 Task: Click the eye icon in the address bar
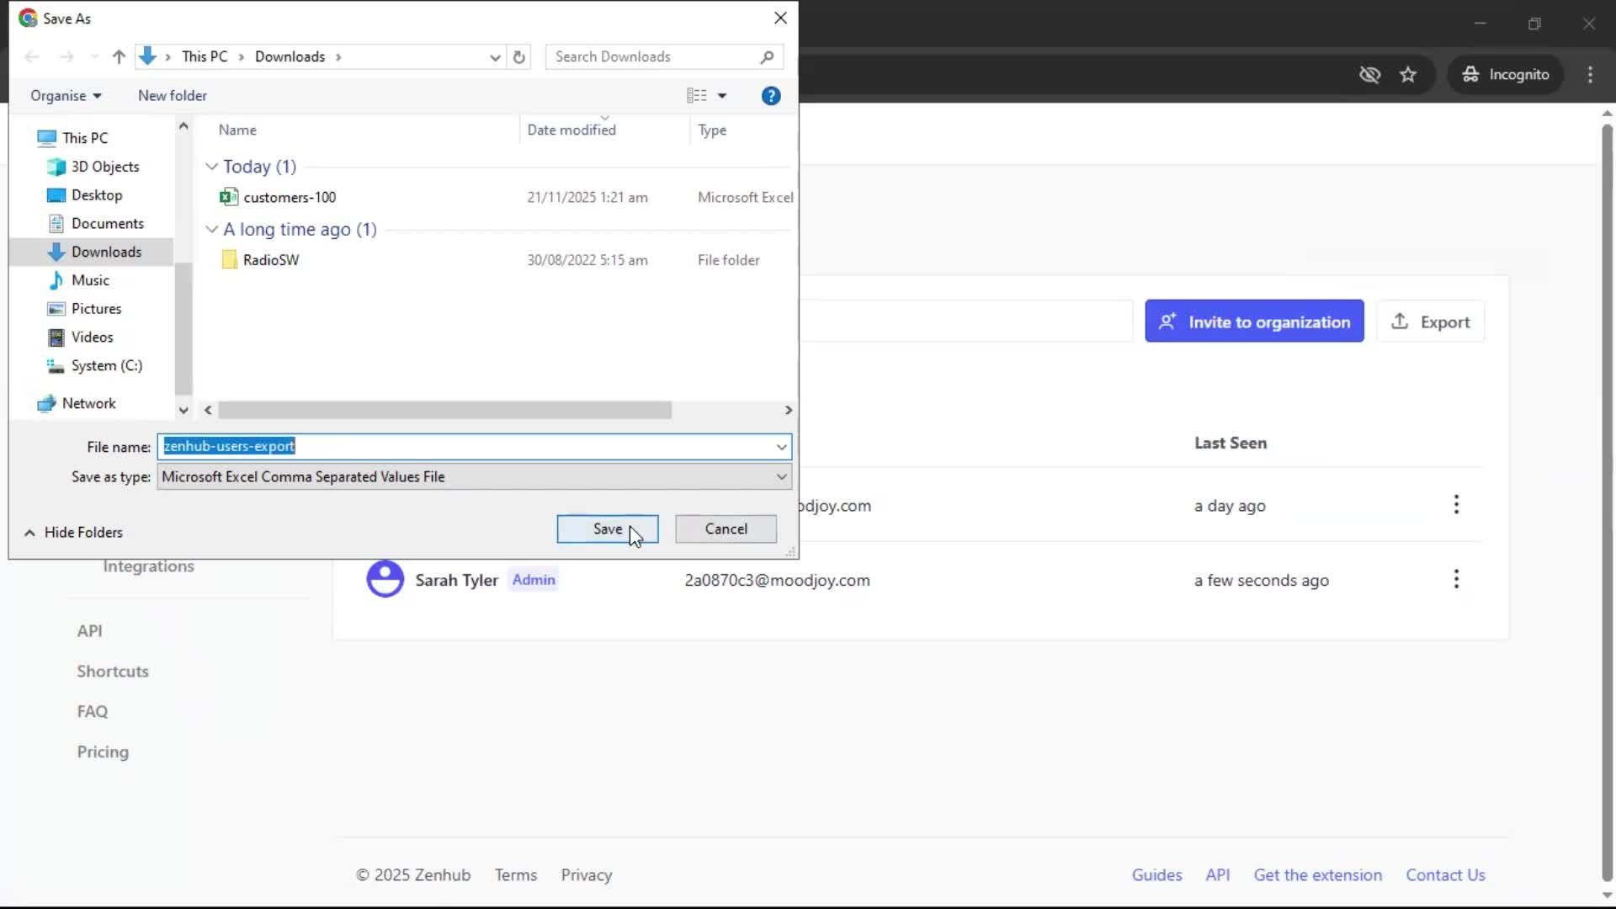pos(1370,74)
